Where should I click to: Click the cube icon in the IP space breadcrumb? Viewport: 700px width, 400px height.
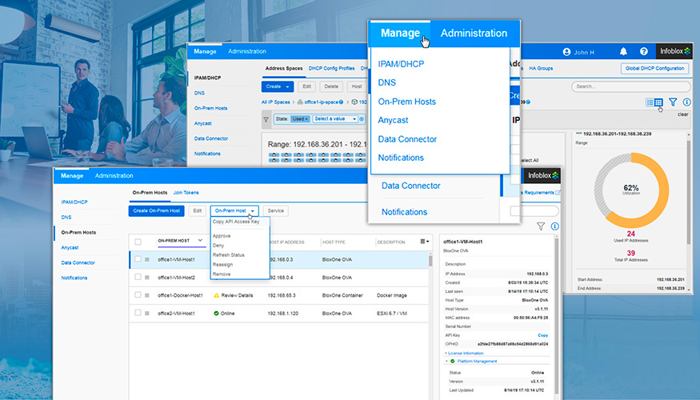pos(354,102)
